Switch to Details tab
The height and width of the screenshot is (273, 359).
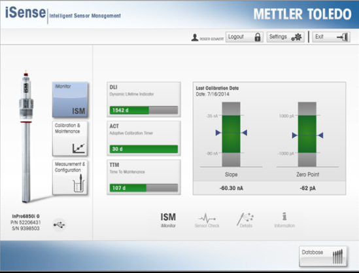[x=246, y=220]
